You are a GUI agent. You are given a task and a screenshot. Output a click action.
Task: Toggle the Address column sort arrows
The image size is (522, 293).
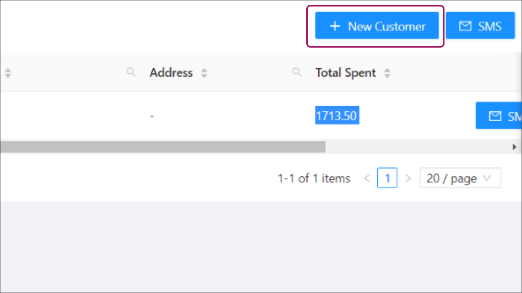coord(204,73)
